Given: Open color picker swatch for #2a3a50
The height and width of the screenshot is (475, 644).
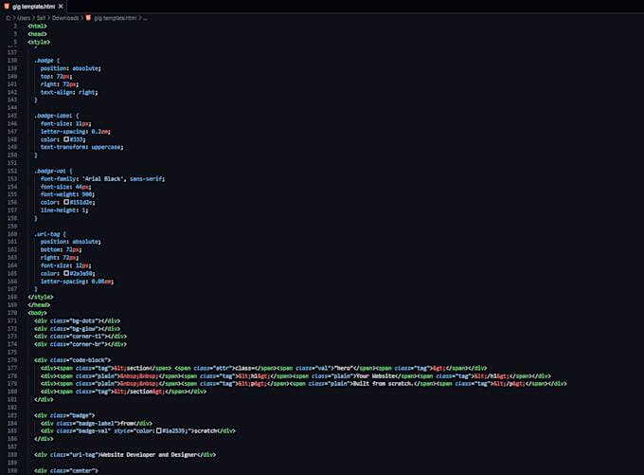Looking at the screenshot, I should (66, 273).
